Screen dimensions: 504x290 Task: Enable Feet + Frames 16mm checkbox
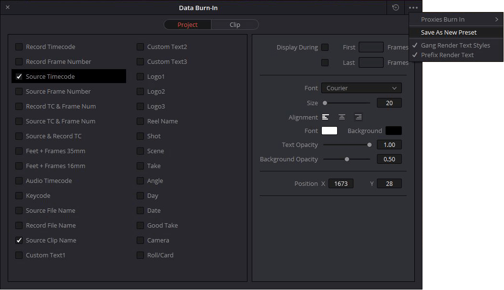(19, 166)
